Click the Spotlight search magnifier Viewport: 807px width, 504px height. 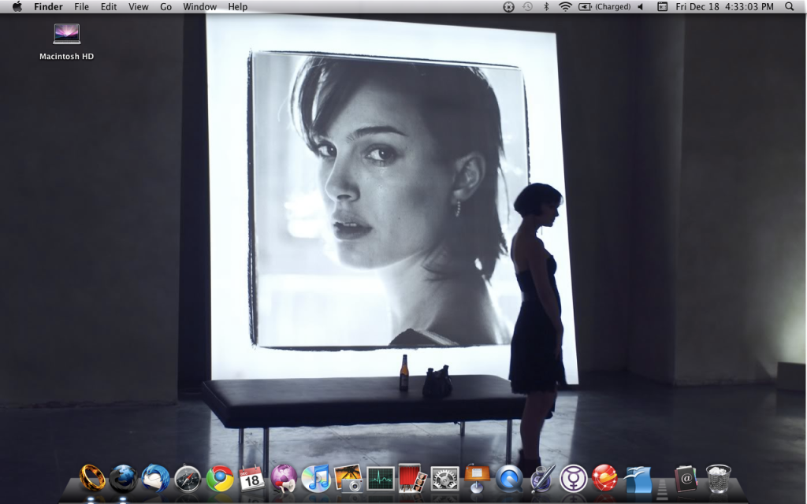point(790,6)
